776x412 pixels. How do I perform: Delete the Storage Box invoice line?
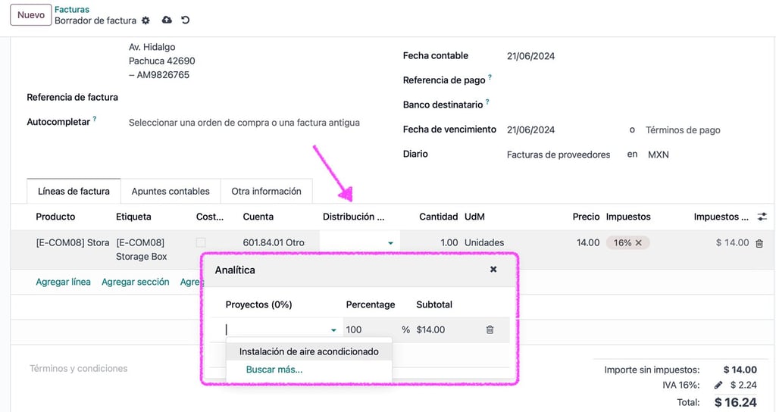(759, 243)
